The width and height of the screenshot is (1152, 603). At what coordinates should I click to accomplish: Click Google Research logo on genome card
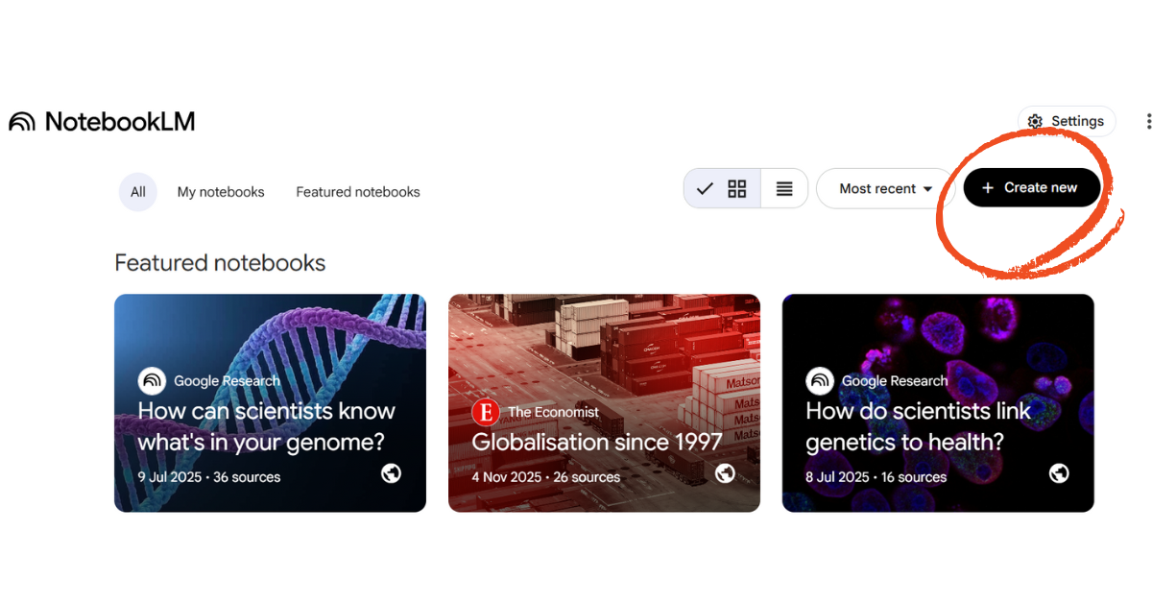tap(152, 381)
